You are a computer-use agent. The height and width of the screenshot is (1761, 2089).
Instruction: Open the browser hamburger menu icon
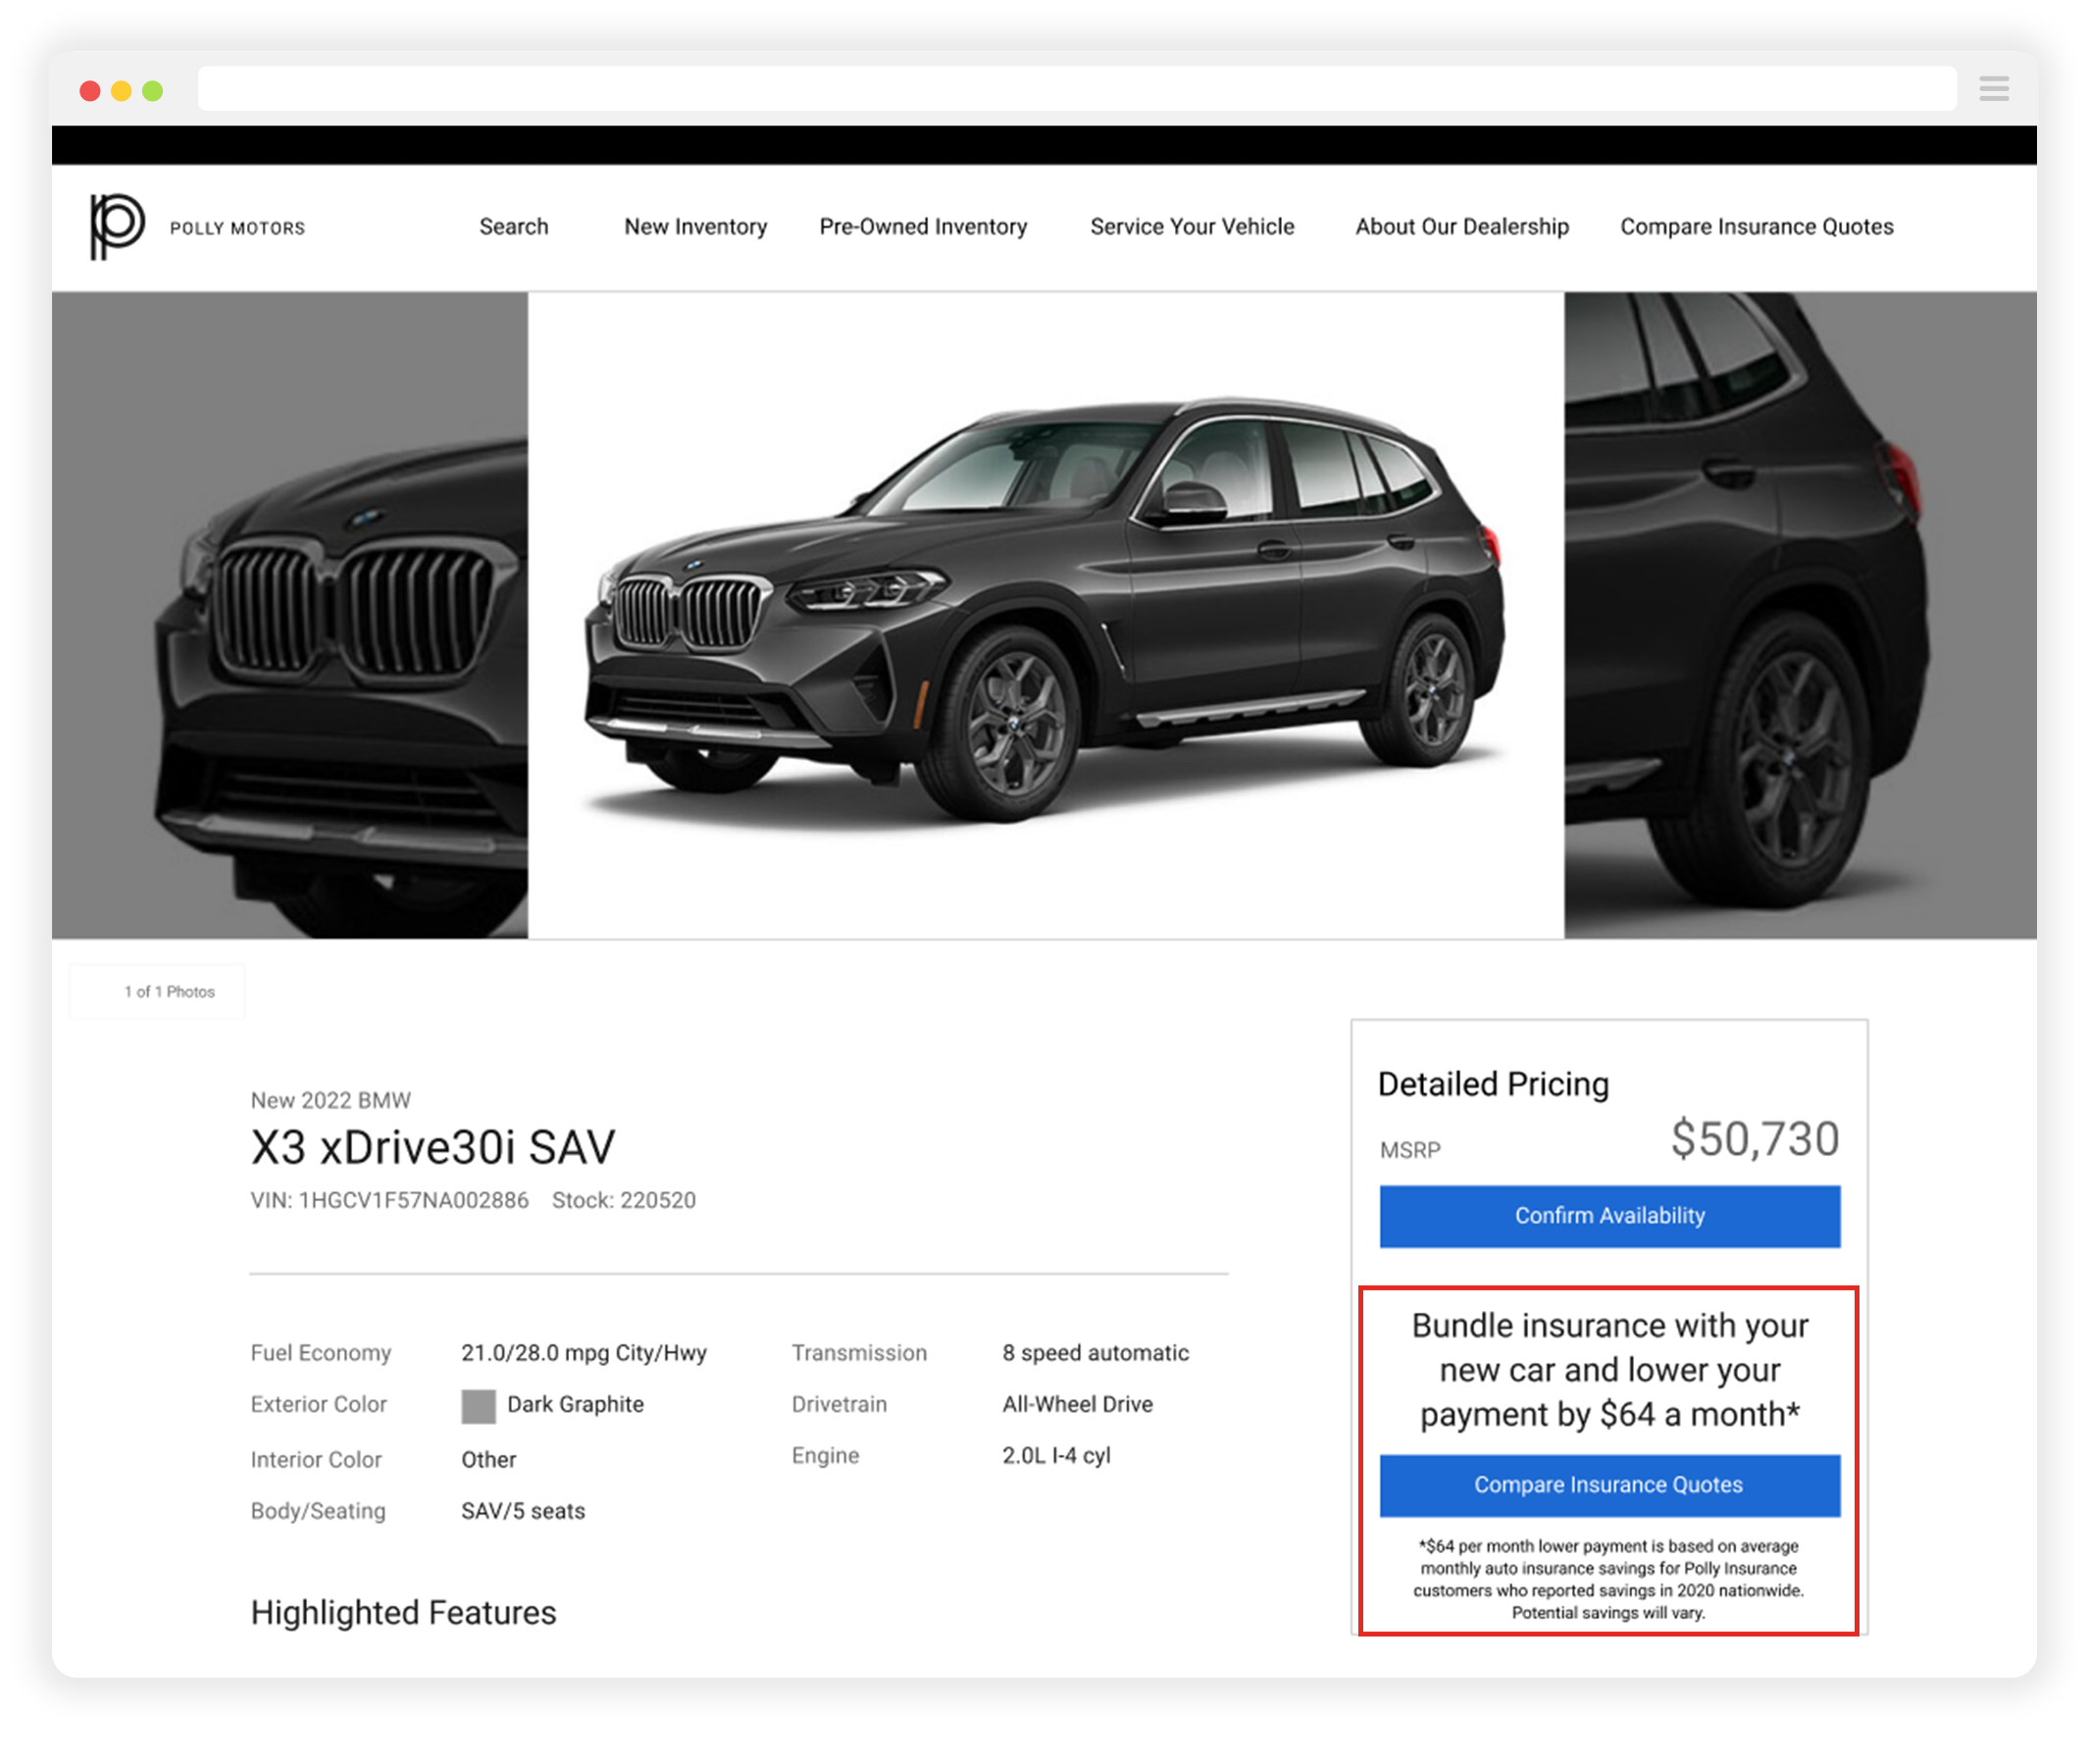tap(1993, 90)
